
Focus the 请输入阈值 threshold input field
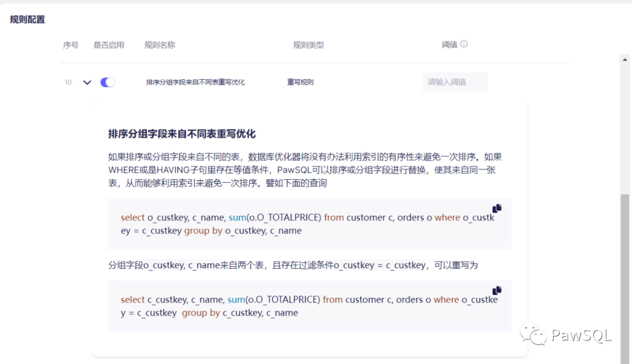click(455, 83)
